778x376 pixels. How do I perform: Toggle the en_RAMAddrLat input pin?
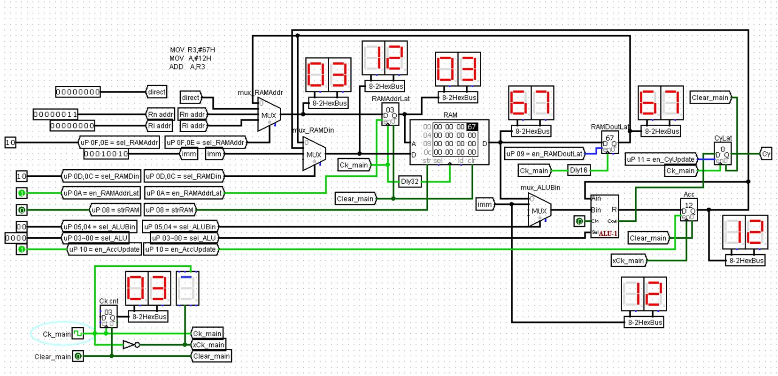[x=22, y=193]
